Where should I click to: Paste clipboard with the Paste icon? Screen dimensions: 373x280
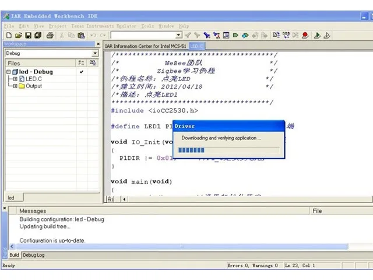click(81, 36)
